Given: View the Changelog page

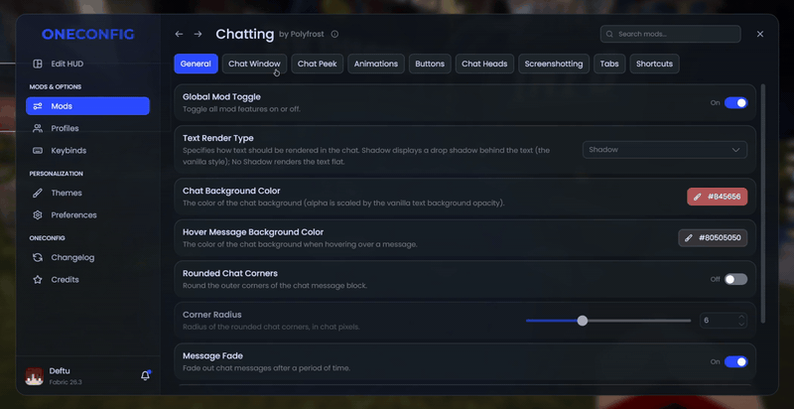Looking at the screenshot, I should click(87, 258).
